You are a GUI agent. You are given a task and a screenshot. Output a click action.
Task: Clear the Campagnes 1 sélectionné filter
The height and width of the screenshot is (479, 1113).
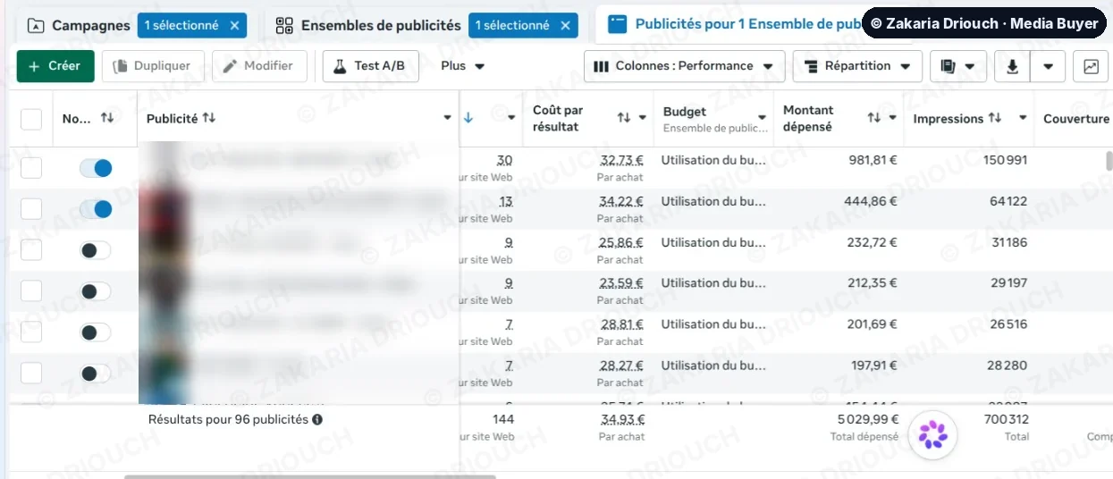click(234, 25)
